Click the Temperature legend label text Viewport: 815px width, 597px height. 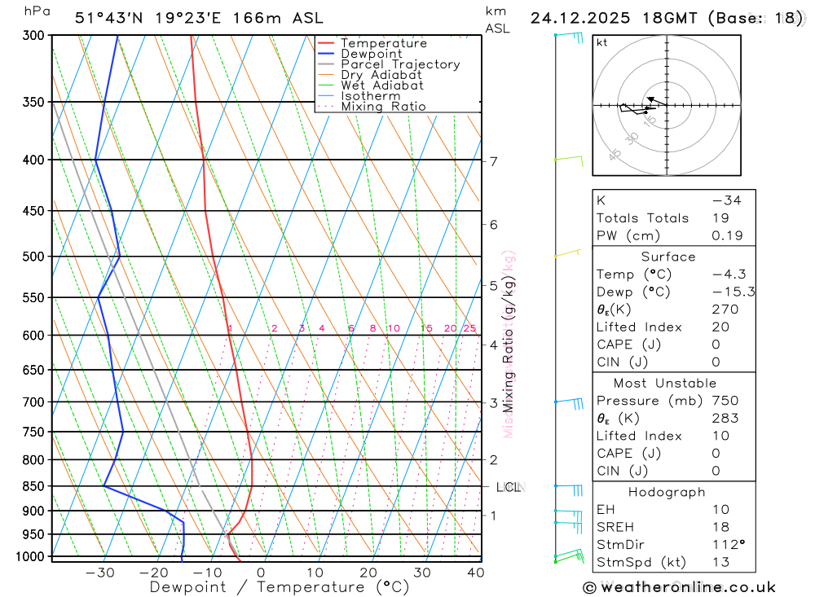point(384,43)
